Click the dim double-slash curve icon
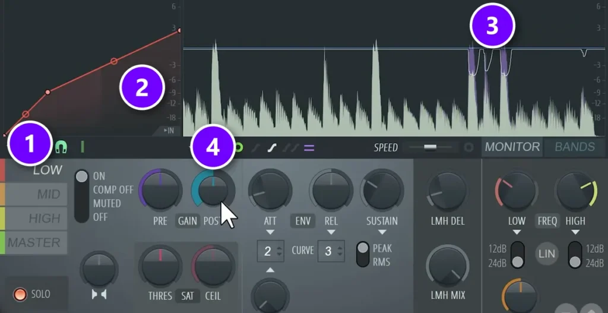The width and height of the screenshot is (608, 313). (x=290, y=148)
